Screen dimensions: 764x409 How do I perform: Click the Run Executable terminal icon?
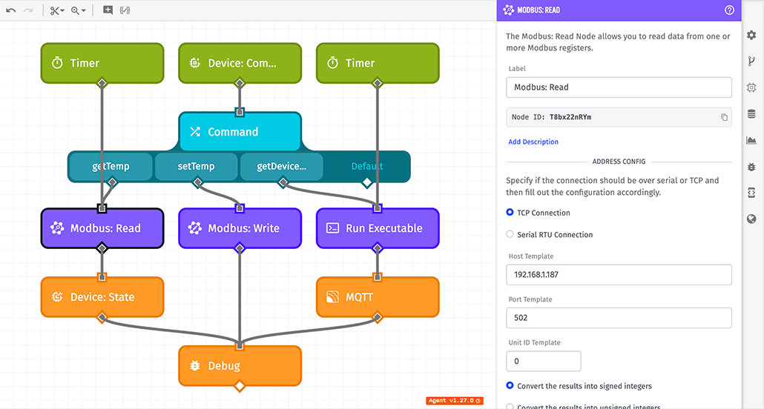pos(332,228)
